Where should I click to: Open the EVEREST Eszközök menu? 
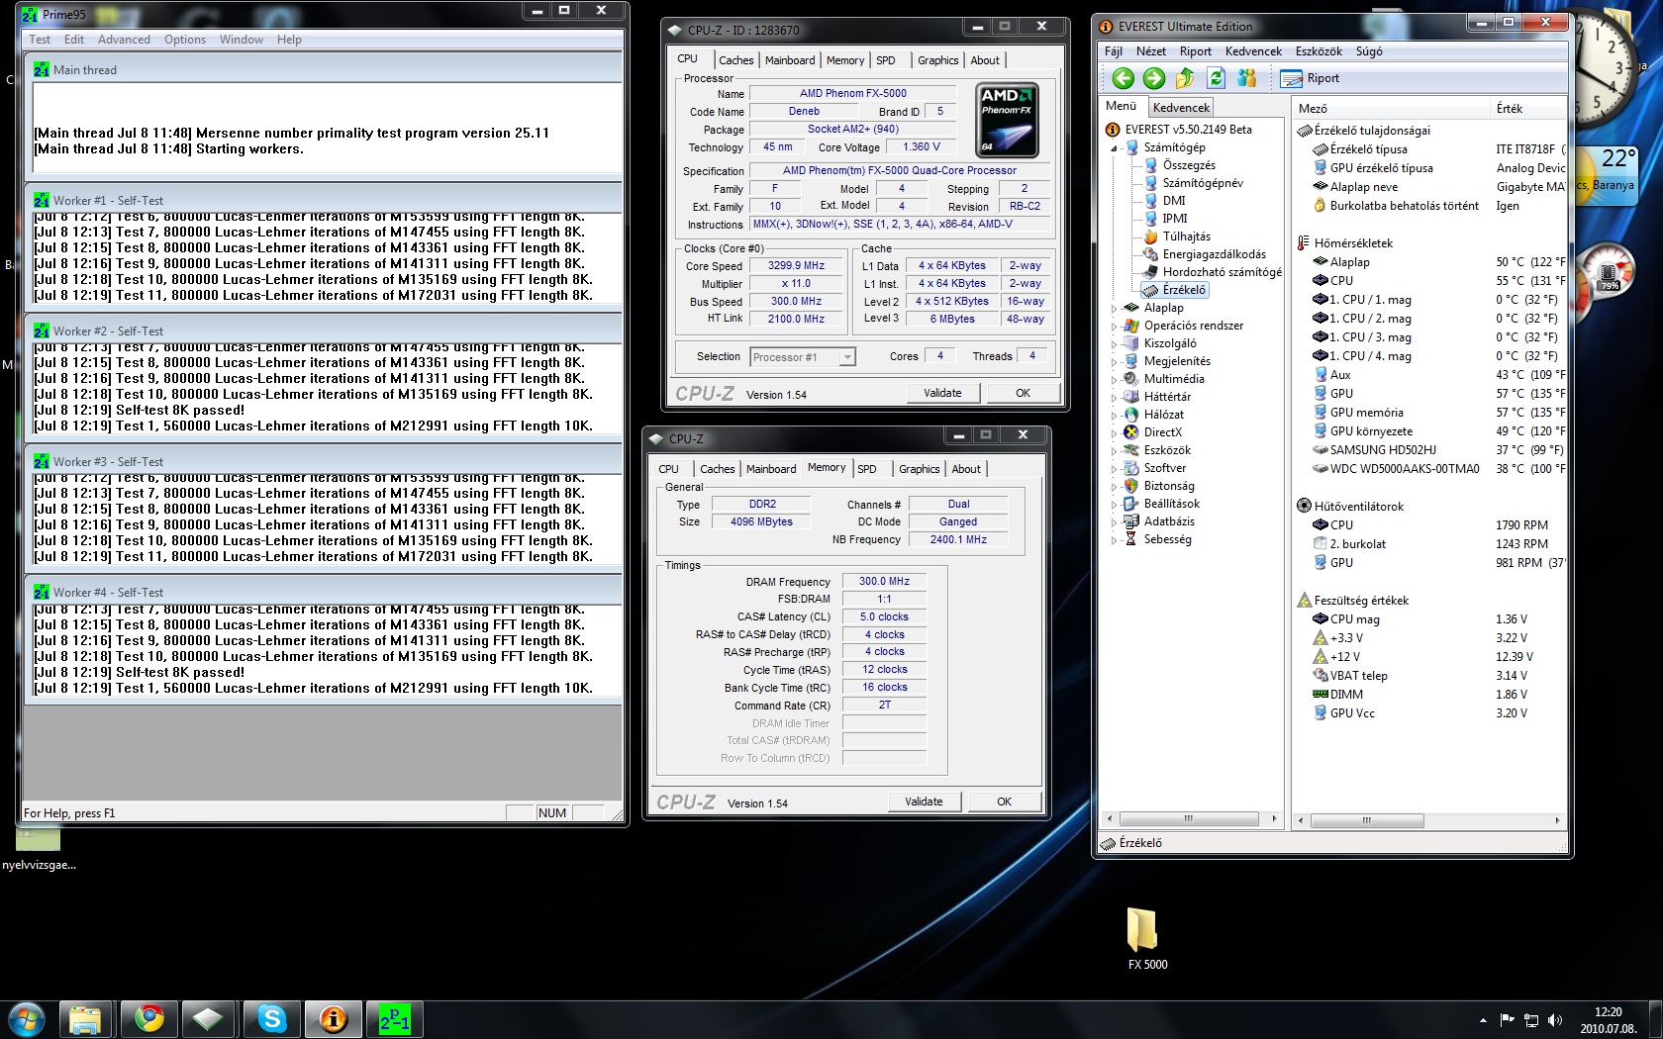click(1319, 51)
